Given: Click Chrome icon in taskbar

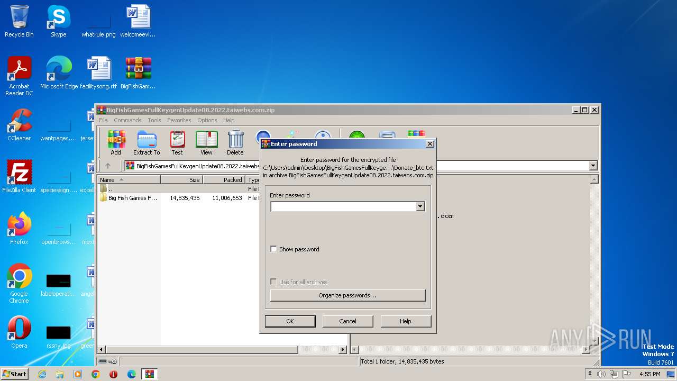Looking at the screenshot, I should pyautogui.click(x=96, y=374).
